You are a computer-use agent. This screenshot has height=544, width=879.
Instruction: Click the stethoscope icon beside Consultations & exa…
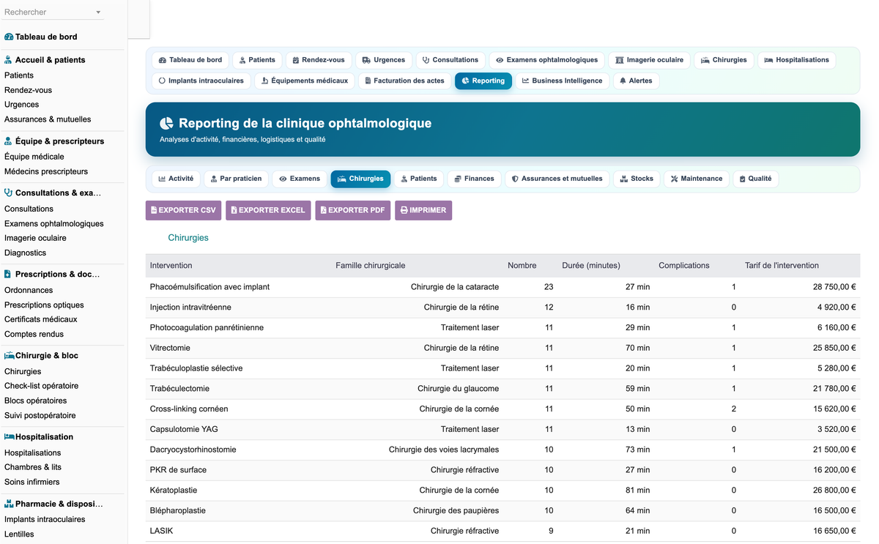9,193
